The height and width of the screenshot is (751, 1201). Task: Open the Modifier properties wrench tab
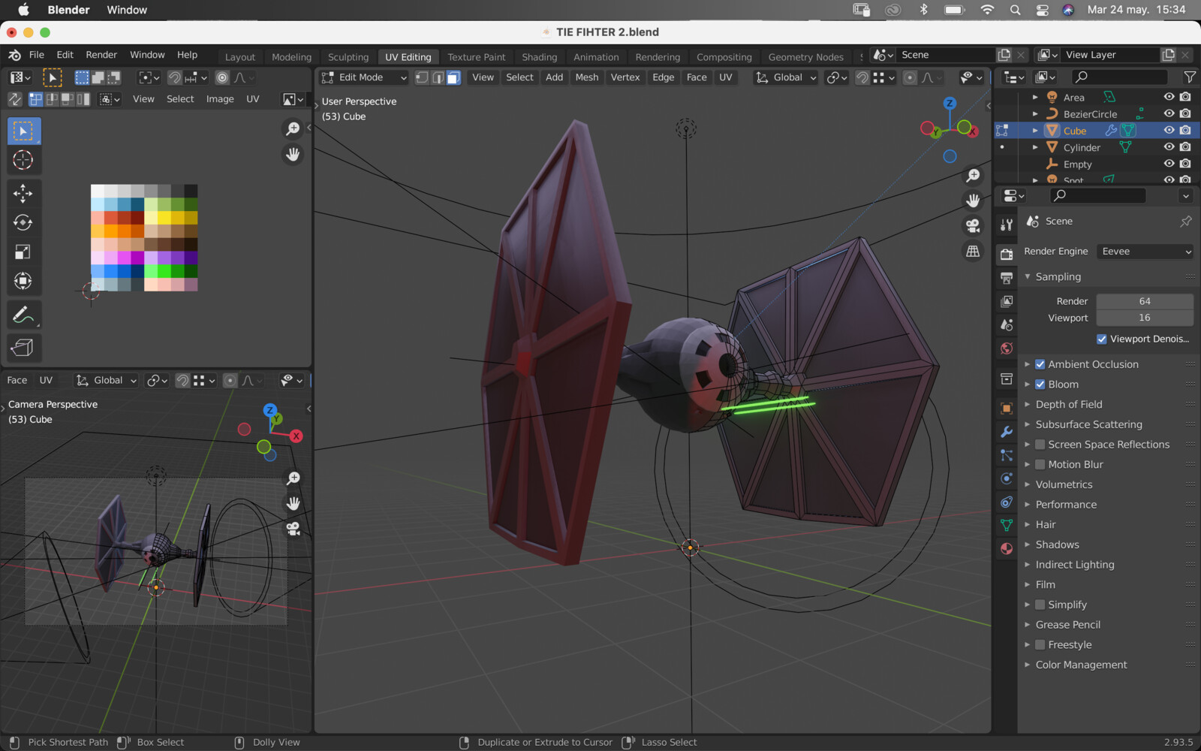tap(1007, 432)
